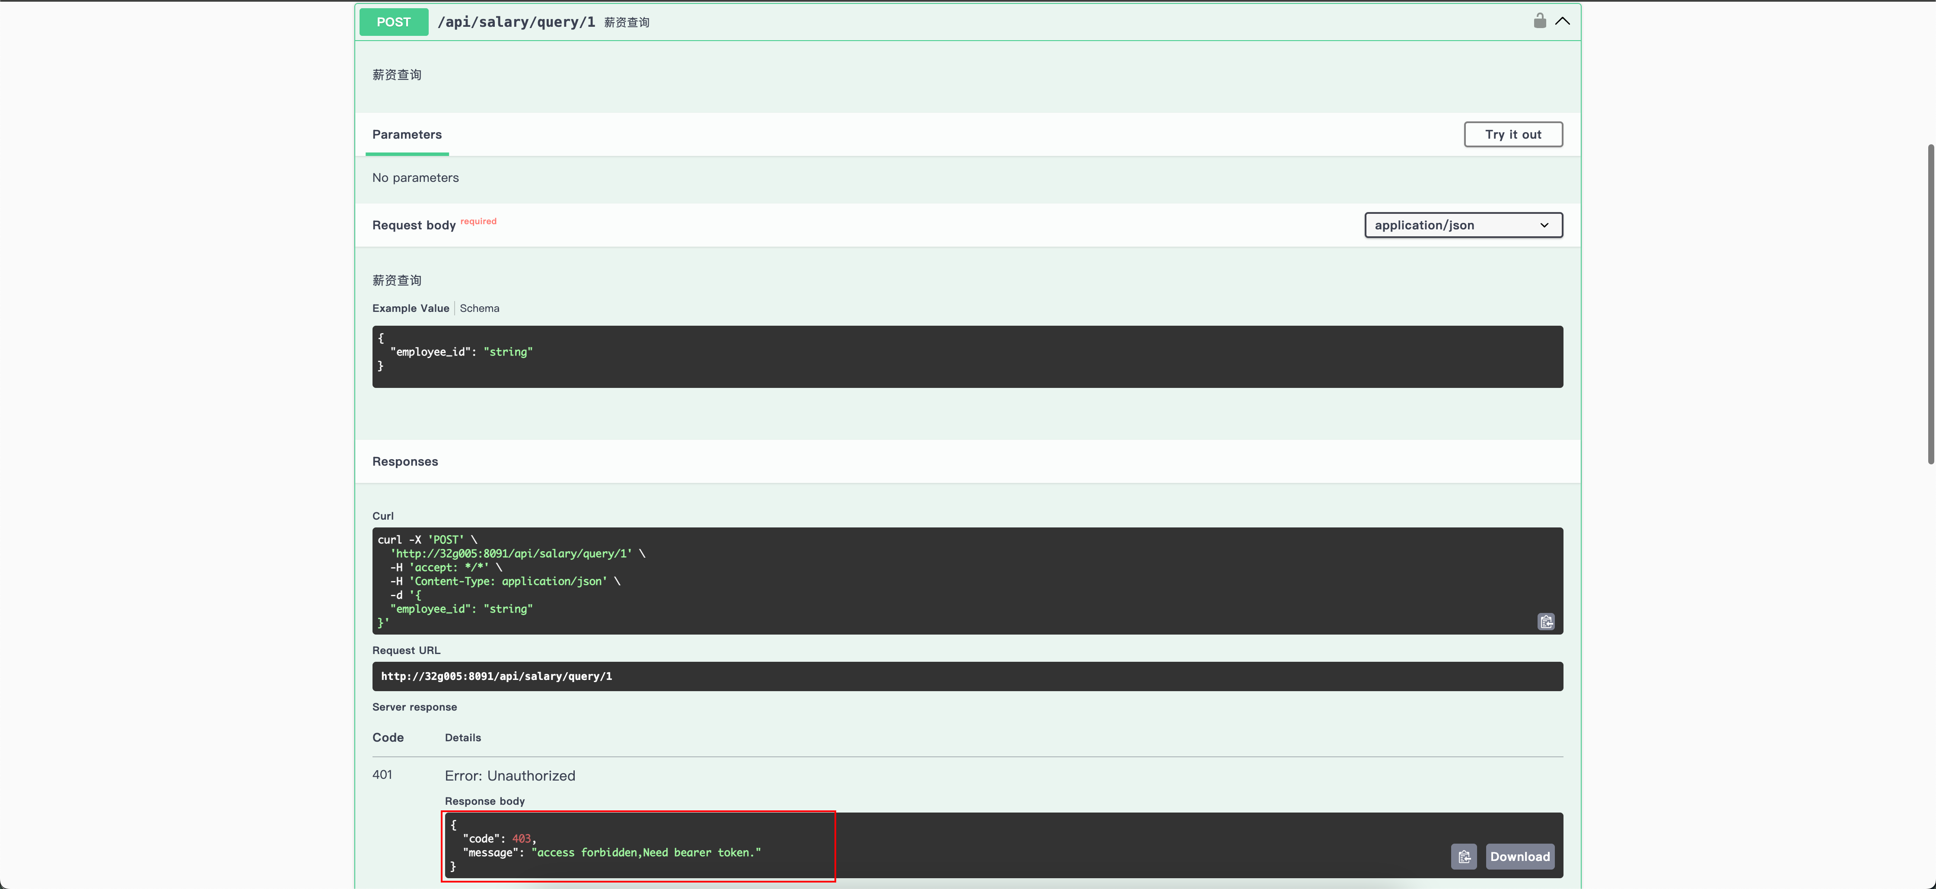Switch to the Schema tab
This screenshot has height=889, width=1936.
(x=480, y=308)
